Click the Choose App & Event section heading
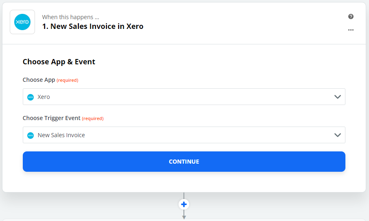Image resolution: width=369 pixels, height=221 pixels. click(x=59, y=62)
